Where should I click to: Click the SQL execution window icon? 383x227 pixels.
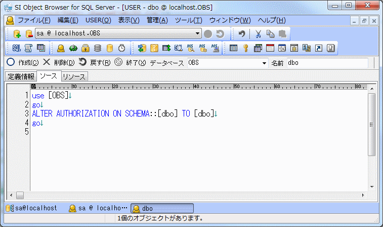16,48
